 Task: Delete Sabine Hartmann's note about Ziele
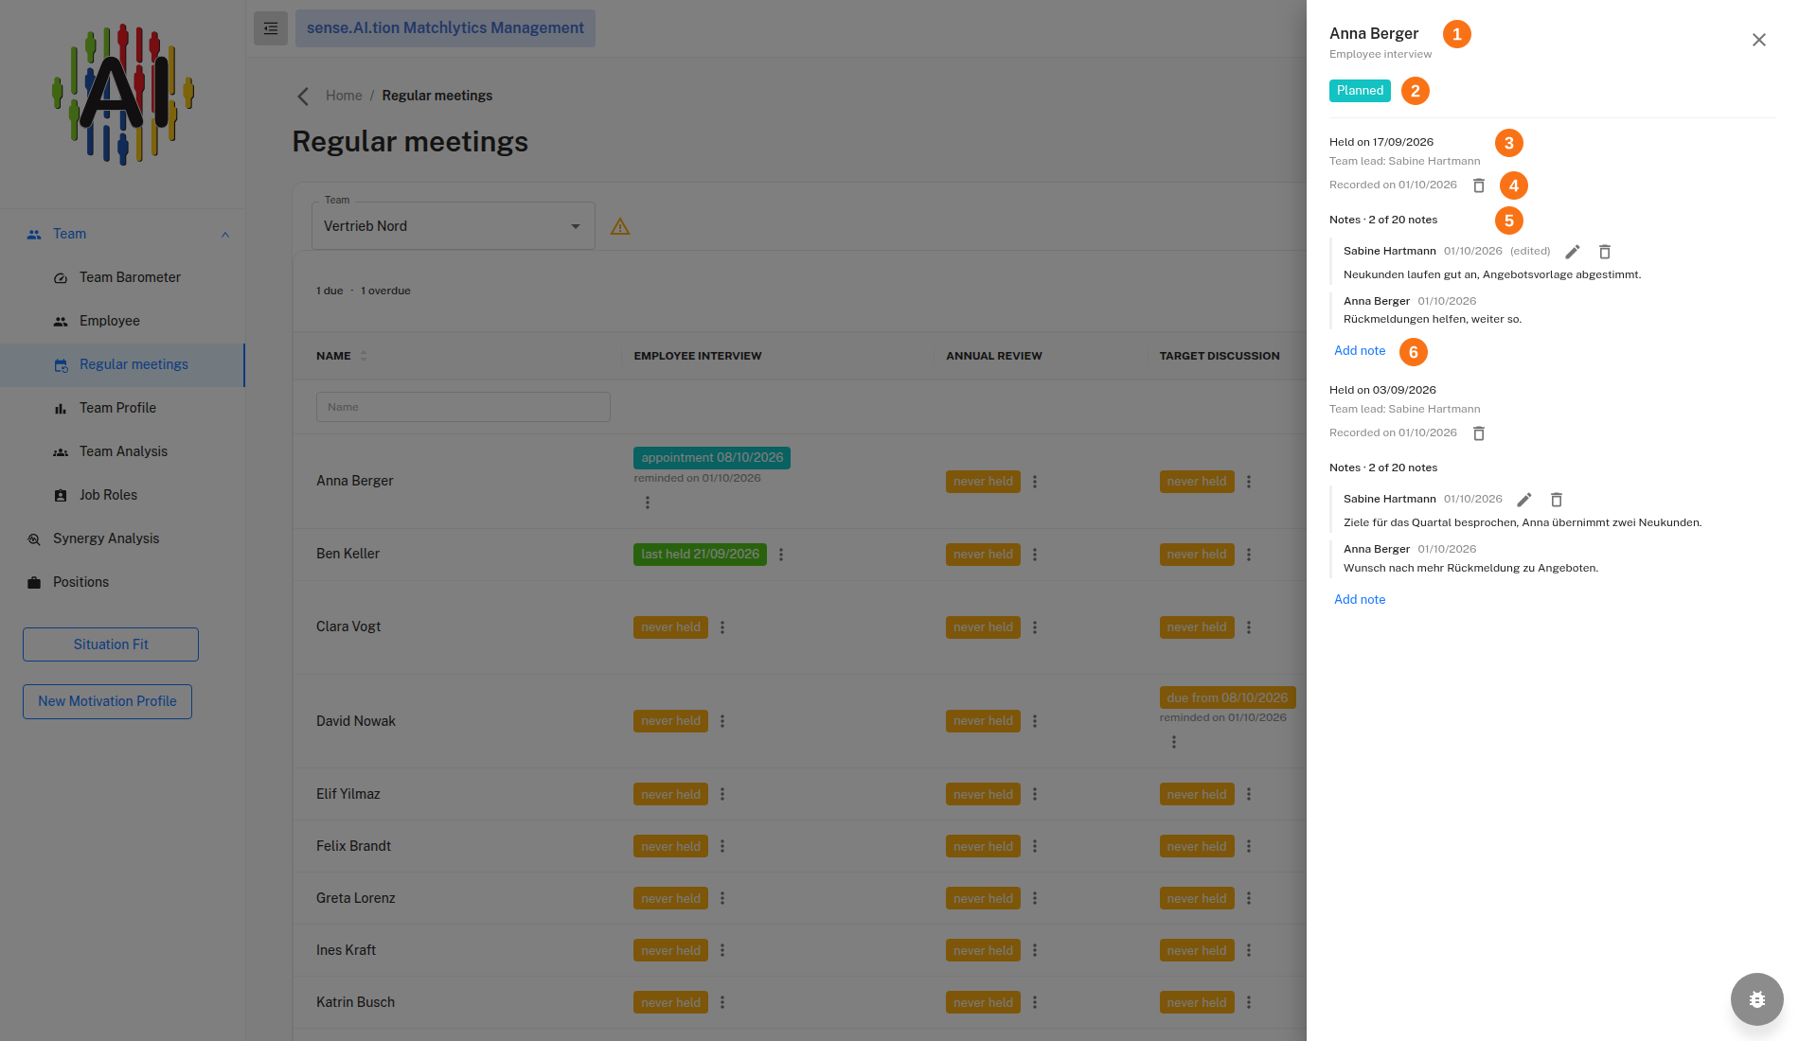[x=1557, y=500]
